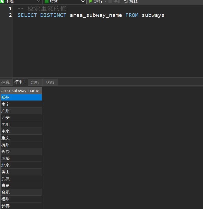Select the 成都 result row
The height and width of the screenshot is (209, 203).
coord(21,158)
